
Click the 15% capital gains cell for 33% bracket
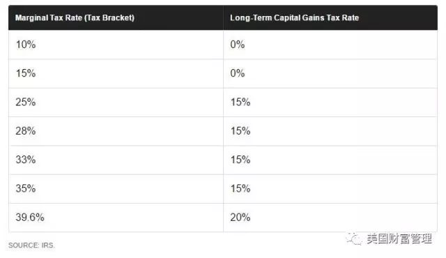330,160
